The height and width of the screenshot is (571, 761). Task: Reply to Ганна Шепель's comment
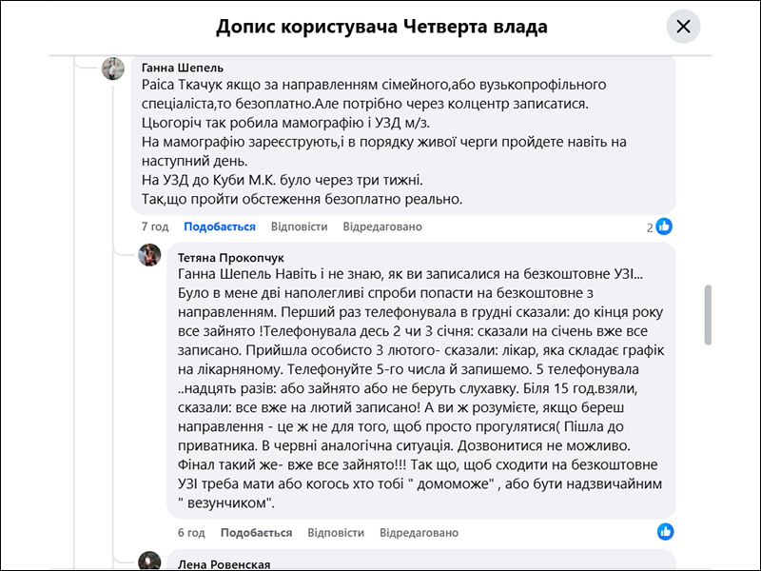[x=299, y=226]
